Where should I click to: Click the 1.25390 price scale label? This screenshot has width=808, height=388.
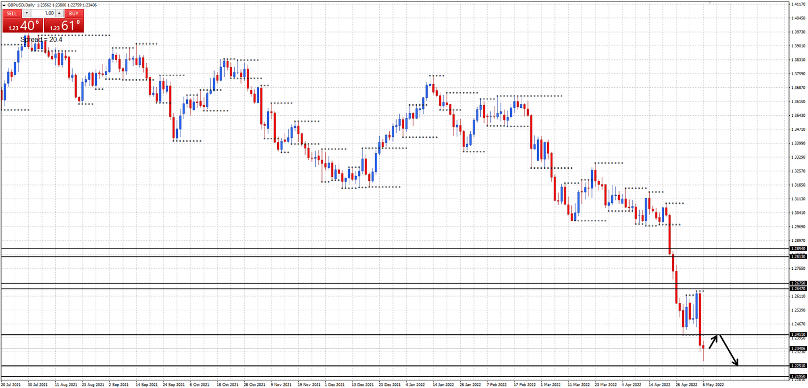pyautogui.click(x=798, y=310)
